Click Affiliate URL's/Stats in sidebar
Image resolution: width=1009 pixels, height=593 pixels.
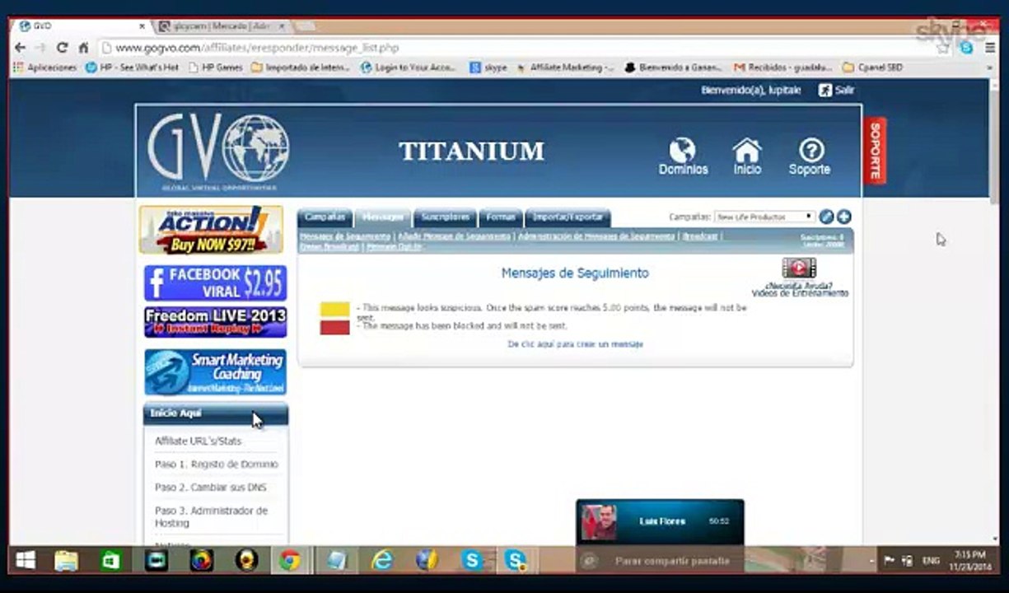[199, 441]
